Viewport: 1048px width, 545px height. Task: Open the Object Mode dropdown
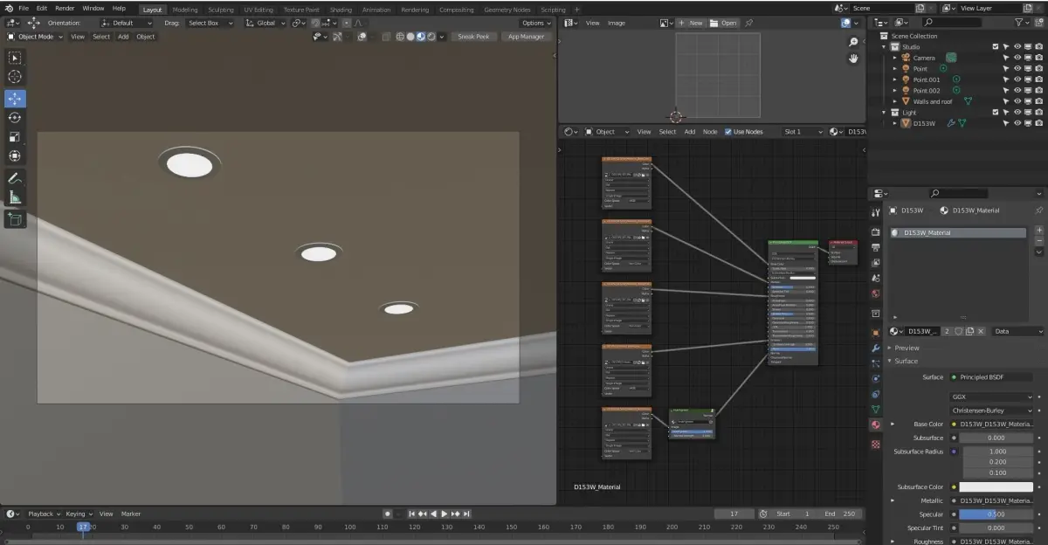(x=36, y=37)
